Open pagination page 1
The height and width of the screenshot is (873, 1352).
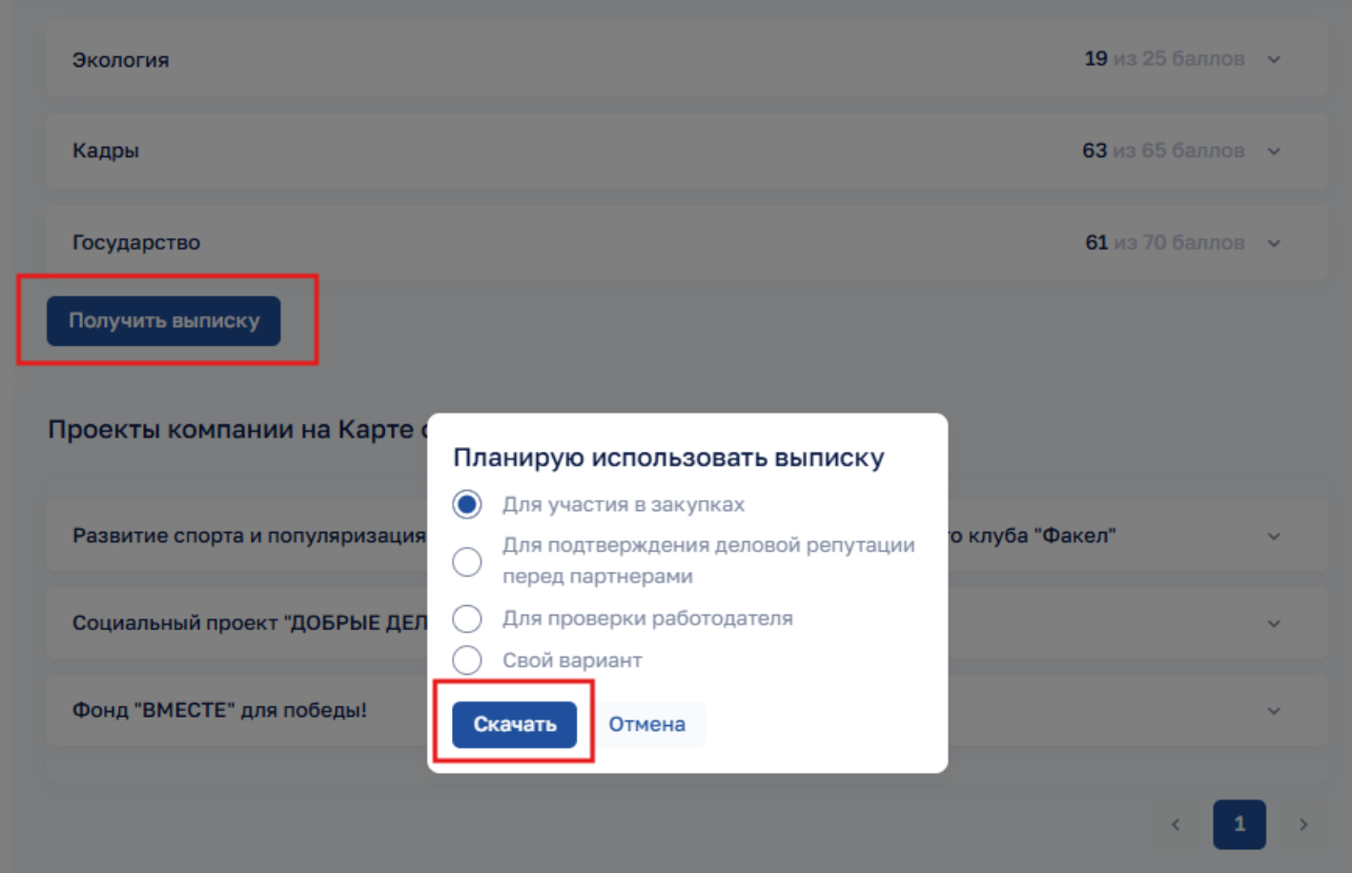pyautogui.click(x=1239, y=824)
